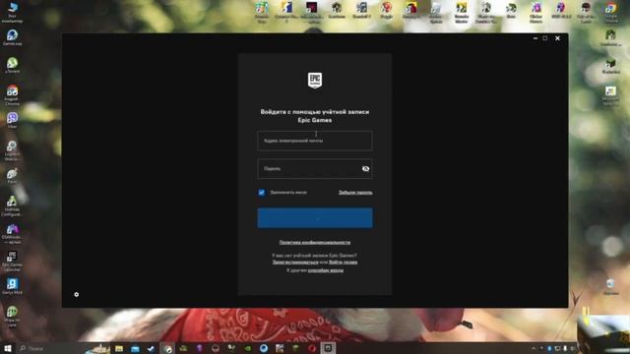Select uTorrent desktop icon
The image size is (630, 354).
[x=13, y=65]
